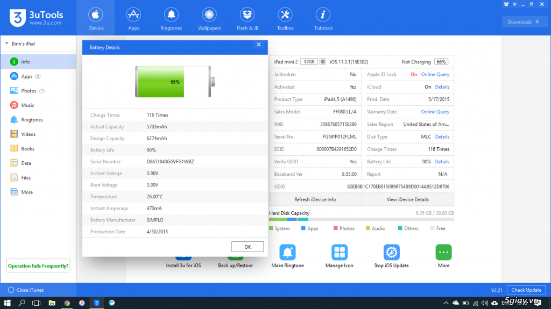Screen dimensions: 551x309
Task: Select Books in the sidebar
Action: point(38,148)
